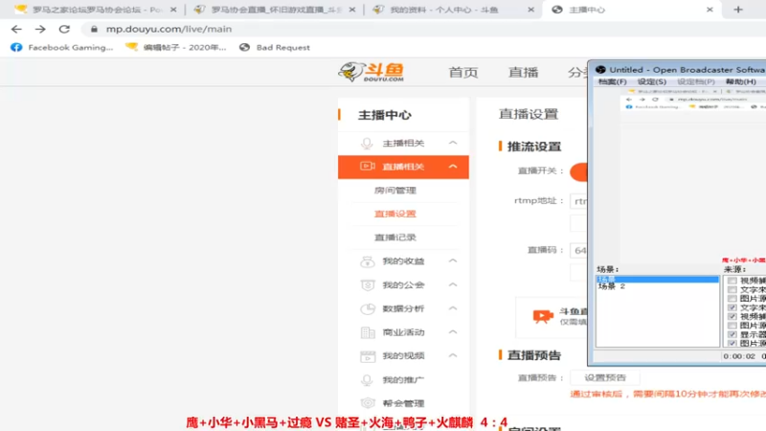Image resolution: width=766 pixels, height=431 pixels.
Task: Toggle the checked 图片源 source checkbox in OBS
Action: coord(732,344)
